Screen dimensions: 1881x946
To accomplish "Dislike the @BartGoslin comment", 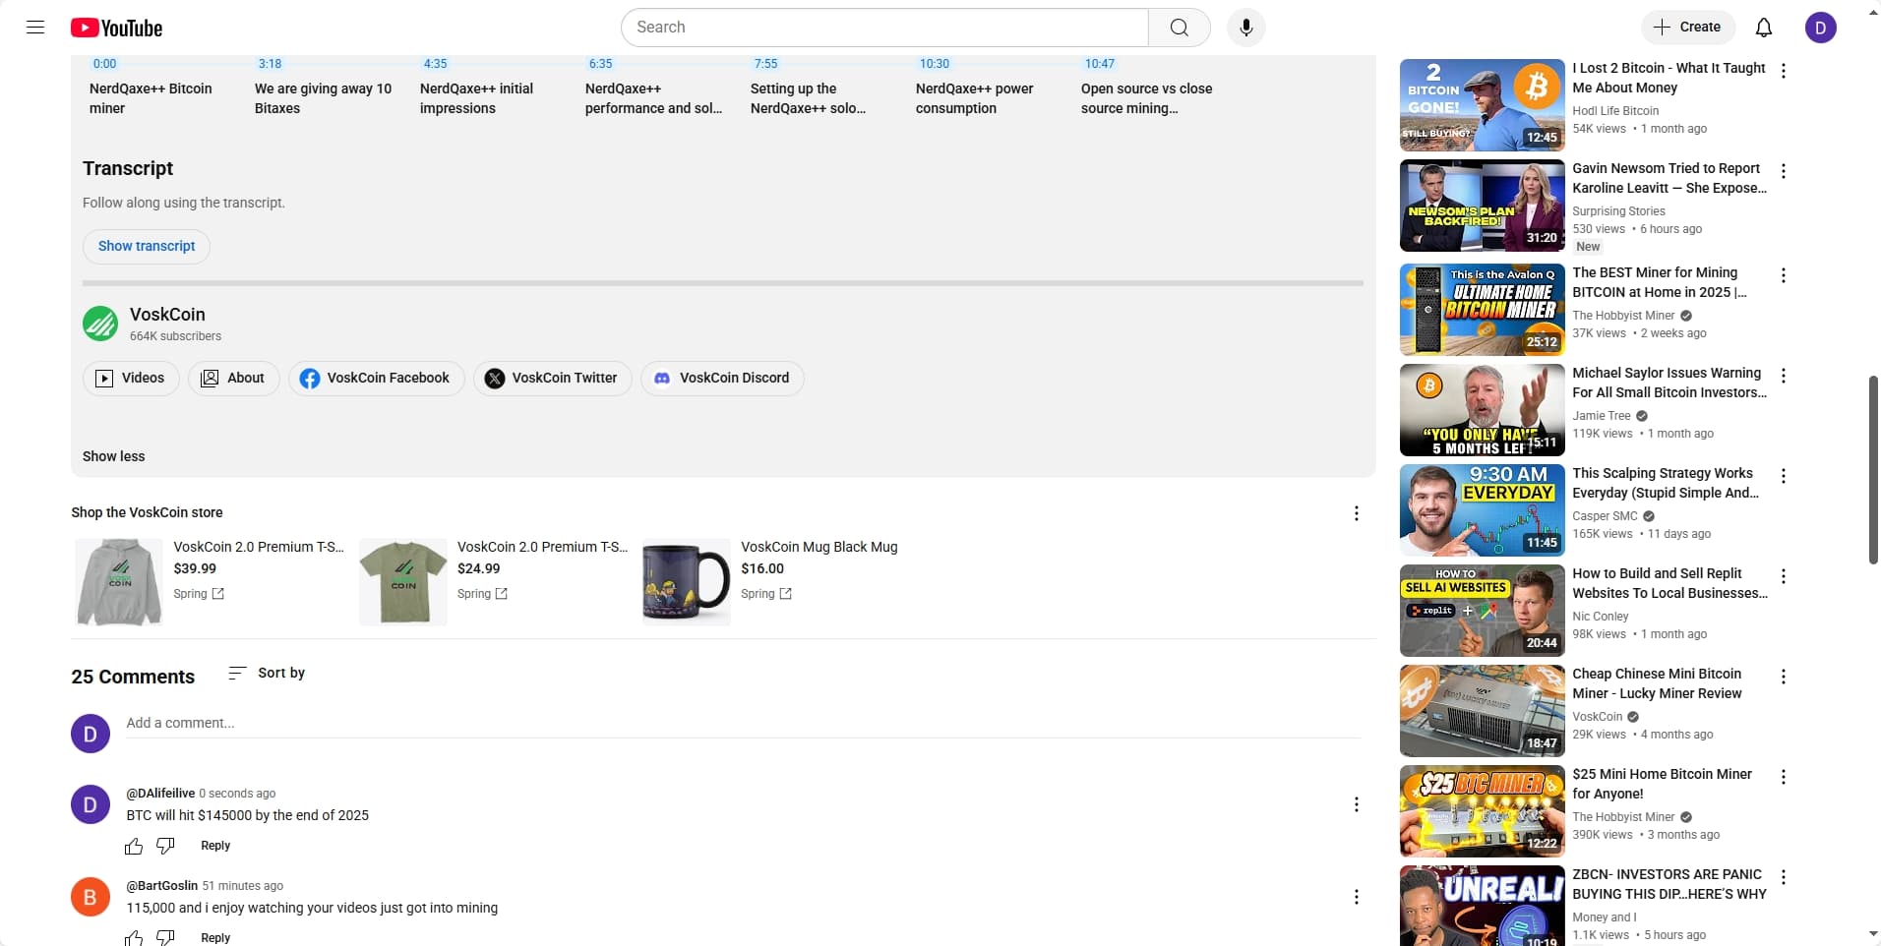I will coord(165,937).
